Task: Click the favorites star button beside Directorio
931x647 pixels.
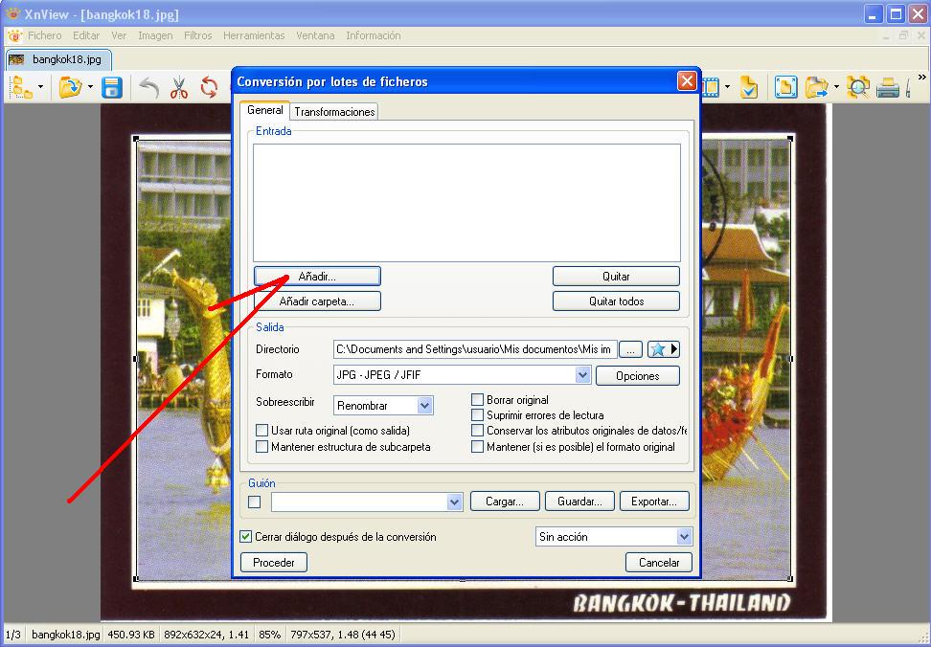Action: (x=663, y=349)
